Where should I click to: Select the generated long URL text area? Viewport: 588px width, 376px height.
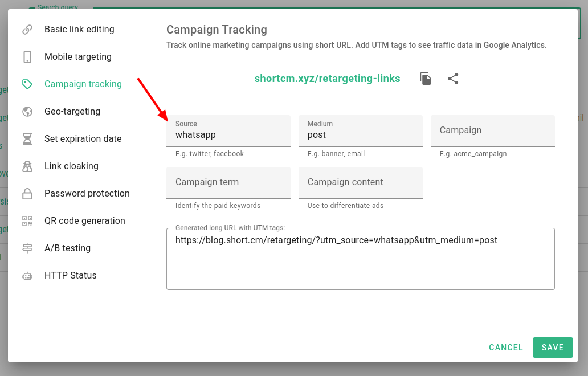coord(360,258)
